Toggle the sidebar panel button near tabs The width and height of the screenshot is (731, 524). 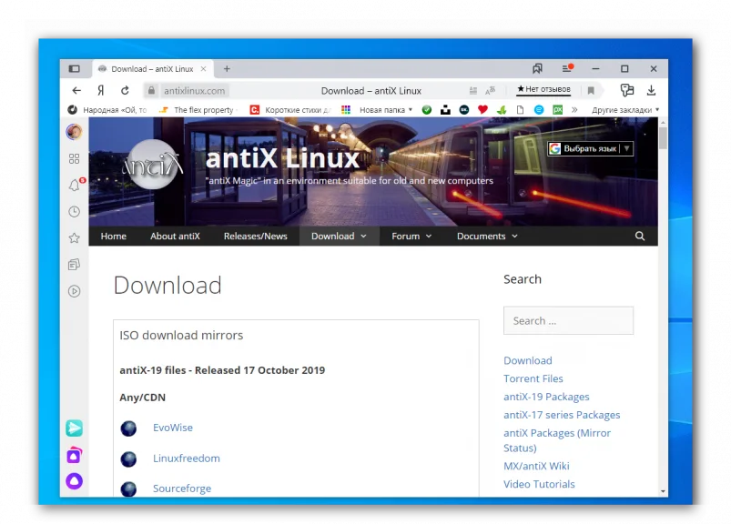tap(74, 69)
